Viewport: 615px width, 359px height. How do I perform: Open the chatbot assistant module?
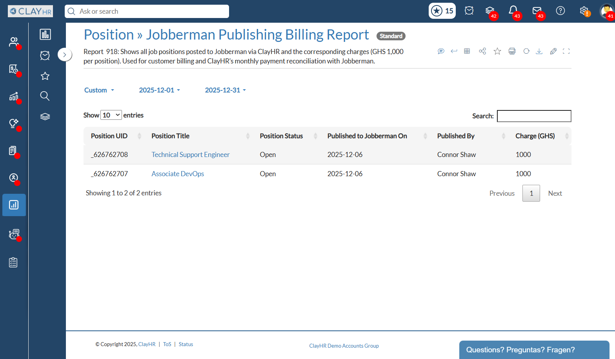pyautogui.click(x=14, y=234)
